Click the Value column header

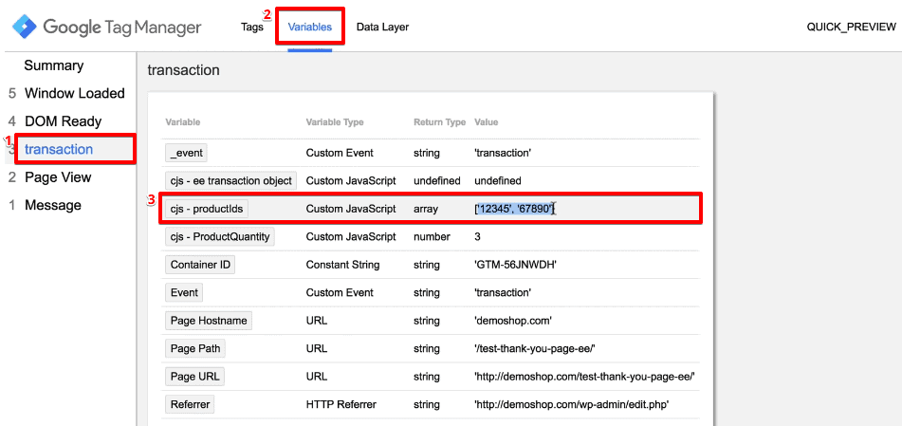point(486,122)
